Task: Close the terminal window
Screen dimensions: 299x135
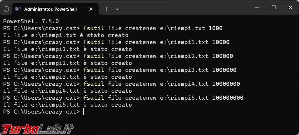Action: [x=290, y=8]
